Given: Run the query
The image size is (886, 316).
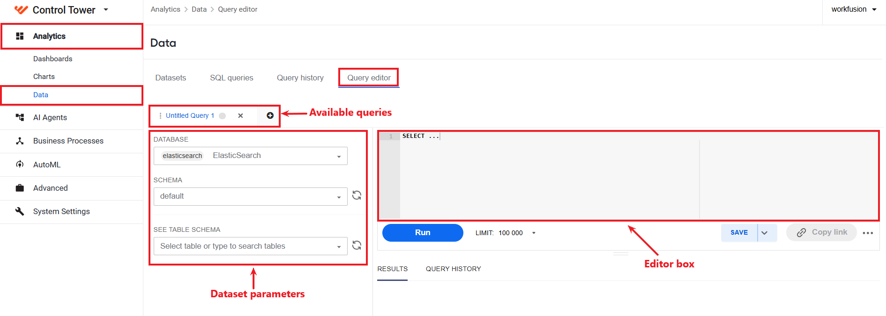Looking at the screenshot, I should (423, 232).
